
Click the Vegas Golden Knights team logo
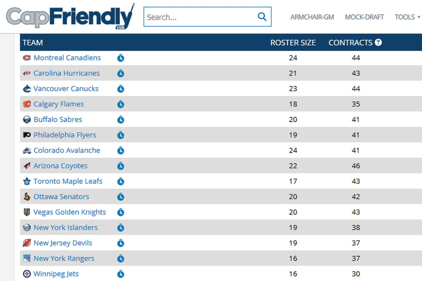click(x=27, y=212)
